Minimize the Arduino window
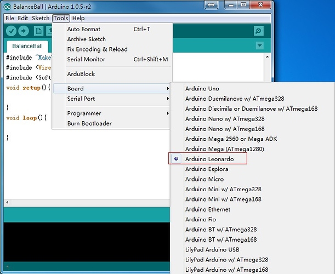Viewport: 335px width, 274px height. tap(231, 5)
